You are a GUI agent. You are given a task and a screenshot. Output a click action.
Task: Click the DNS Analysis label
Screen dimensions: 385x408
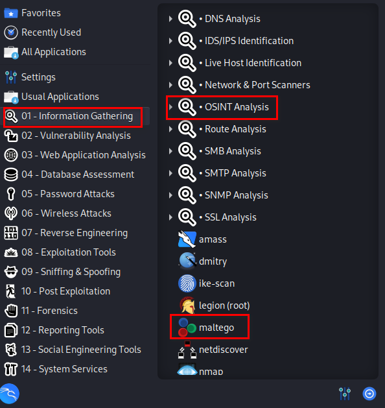point(233,19)
